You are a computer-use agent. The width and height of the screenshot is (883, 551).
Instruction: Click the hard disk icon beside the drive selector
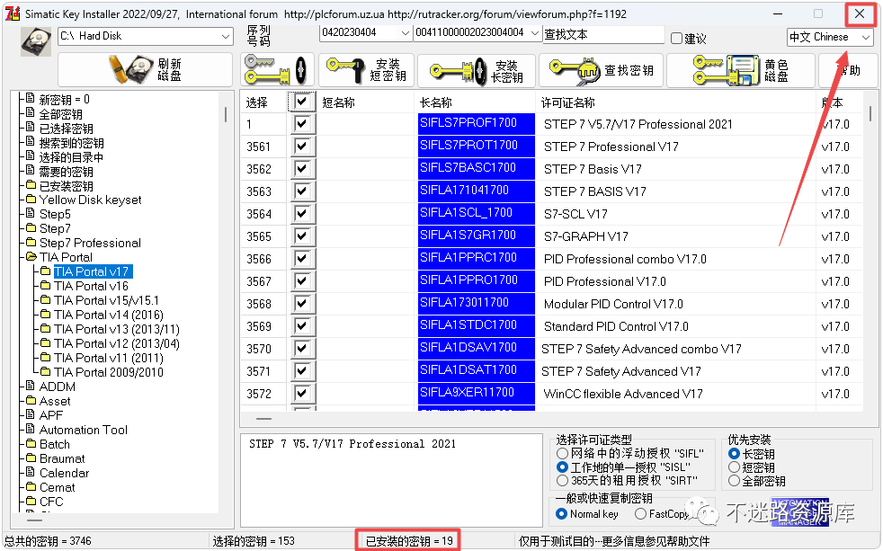tap(36, 42)
